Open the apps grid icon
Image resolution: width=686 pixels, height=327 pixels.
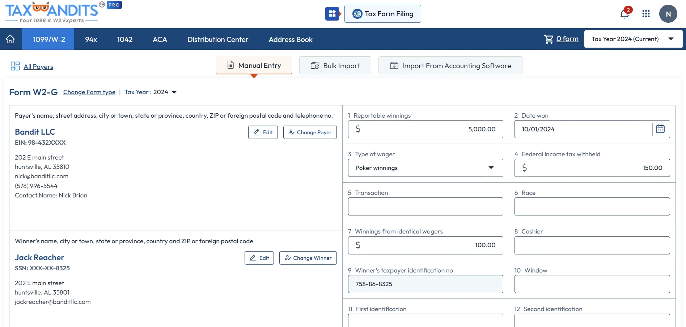(646, 14)
